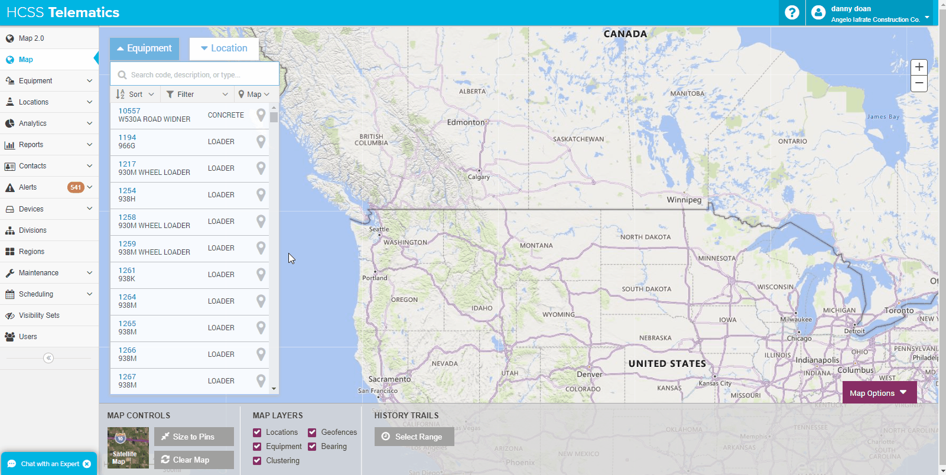Viewport: 946px width, 475px height.
Task: Click the Visibility Sets eye icon
Action: click(9, 315)
